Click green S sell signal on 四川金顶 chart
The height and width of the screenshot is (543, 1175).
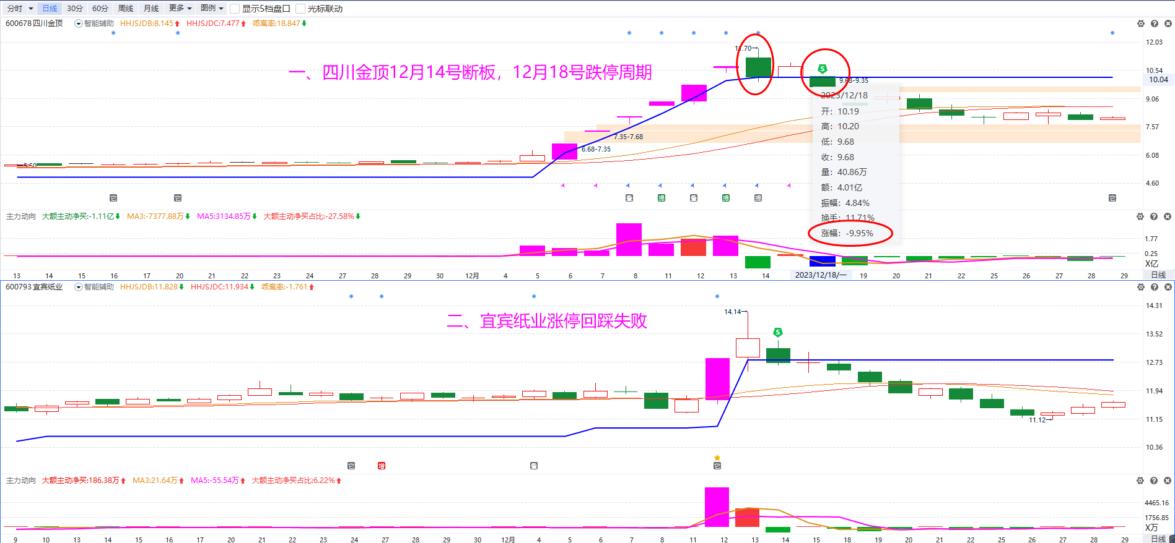822,69
